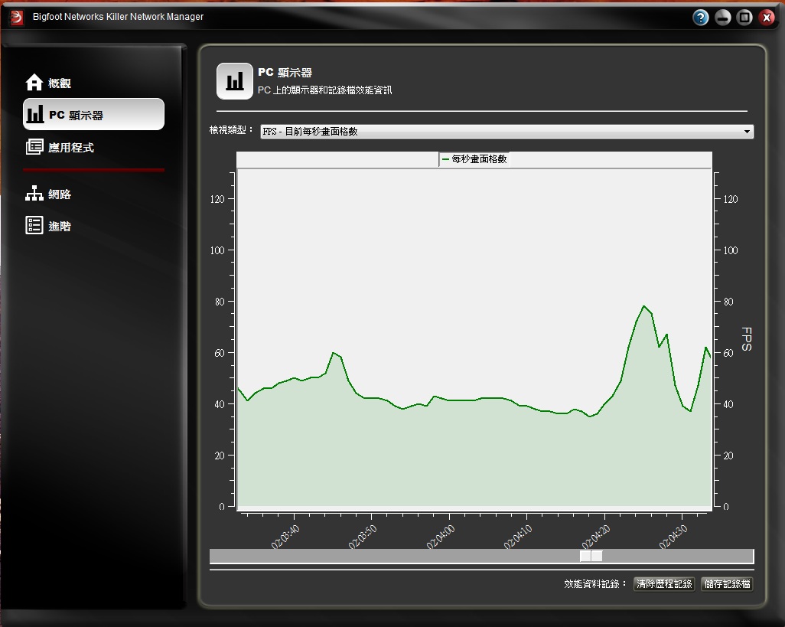Click the 應用程式 applications window icon
Viewport: 785px width, 627px height.
point(34,147)
